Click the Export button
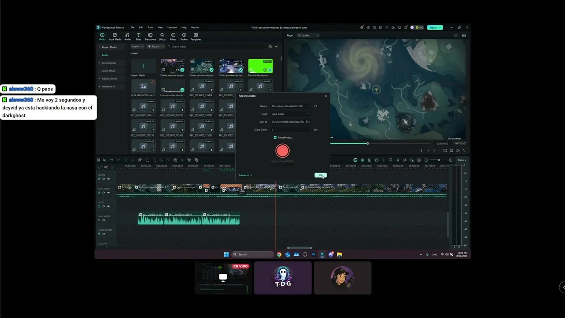This screenshot has width=565, height=318. 435,27
